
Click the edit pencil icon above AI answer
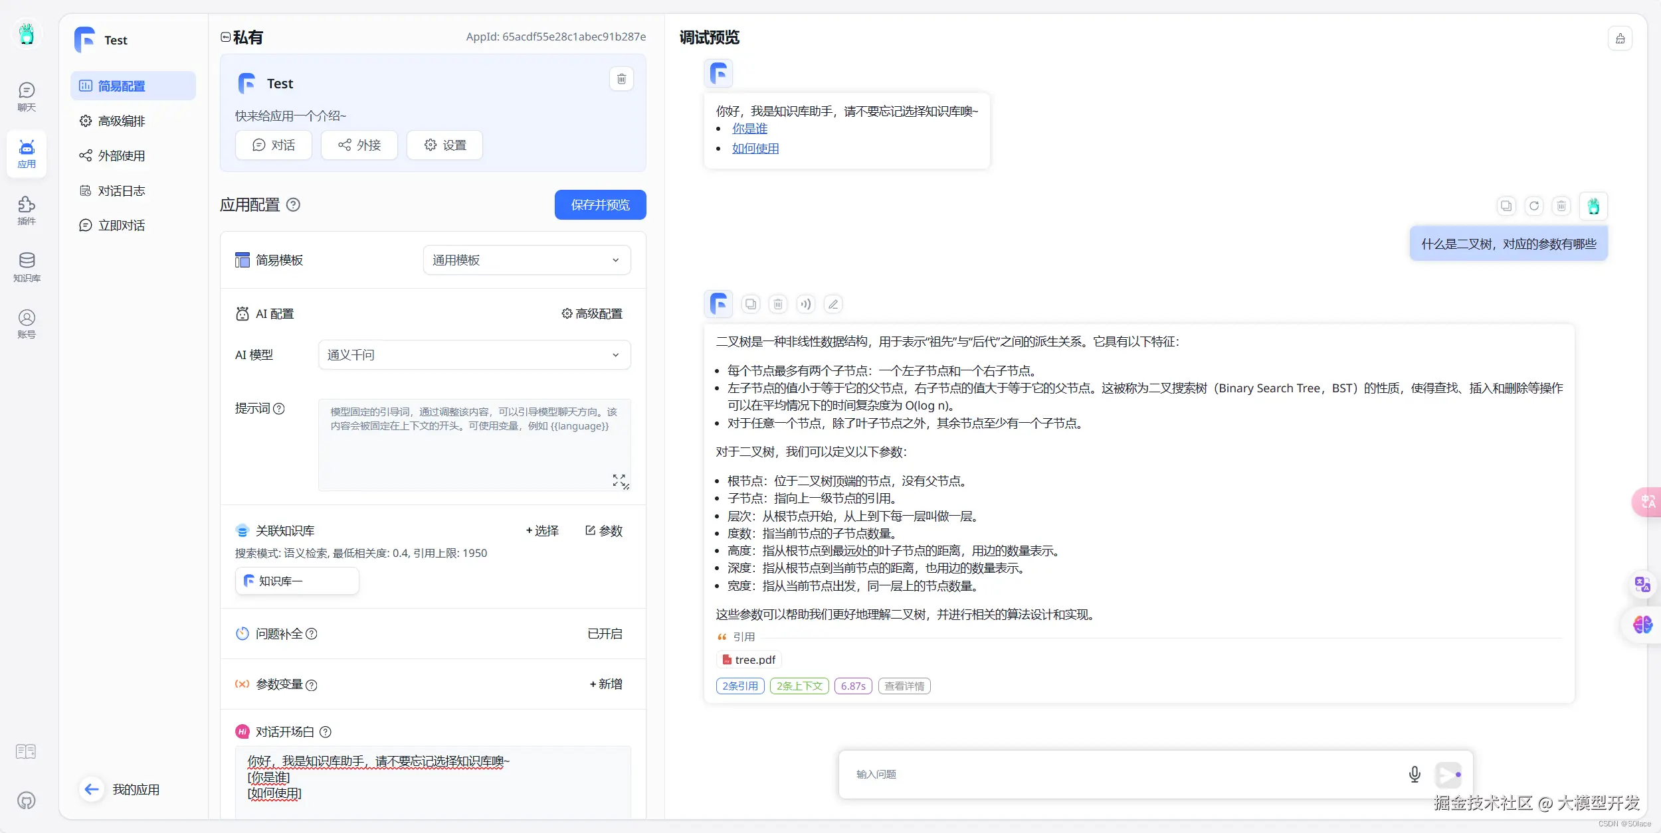(832, 304)
